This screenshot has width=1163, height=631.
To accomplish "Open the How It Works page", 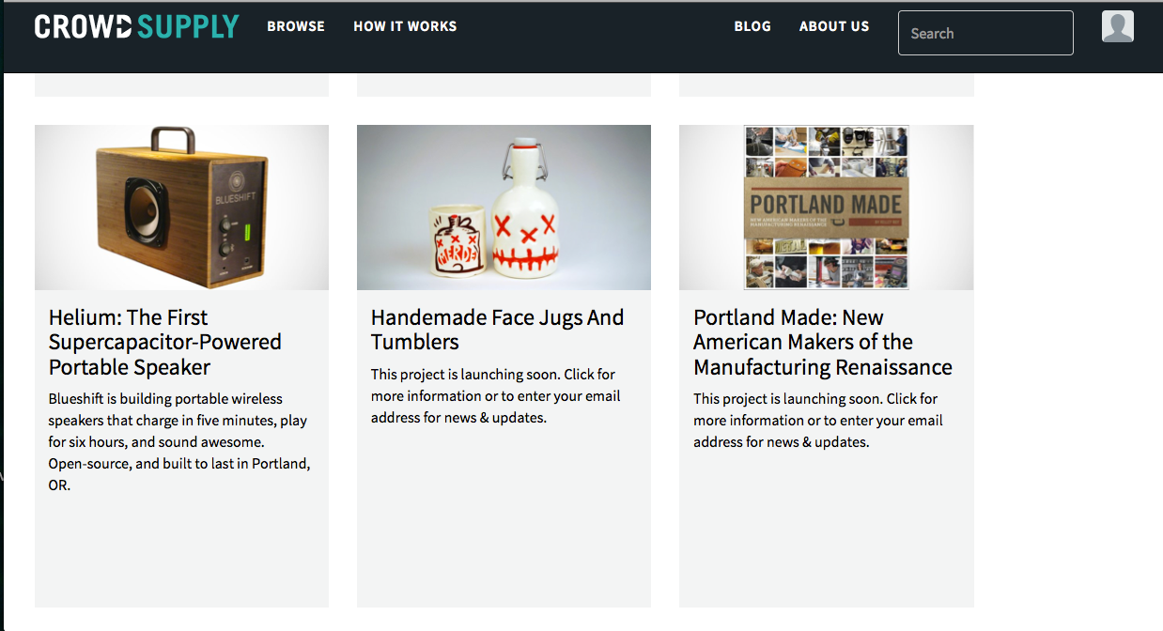I will pos(405,26).
